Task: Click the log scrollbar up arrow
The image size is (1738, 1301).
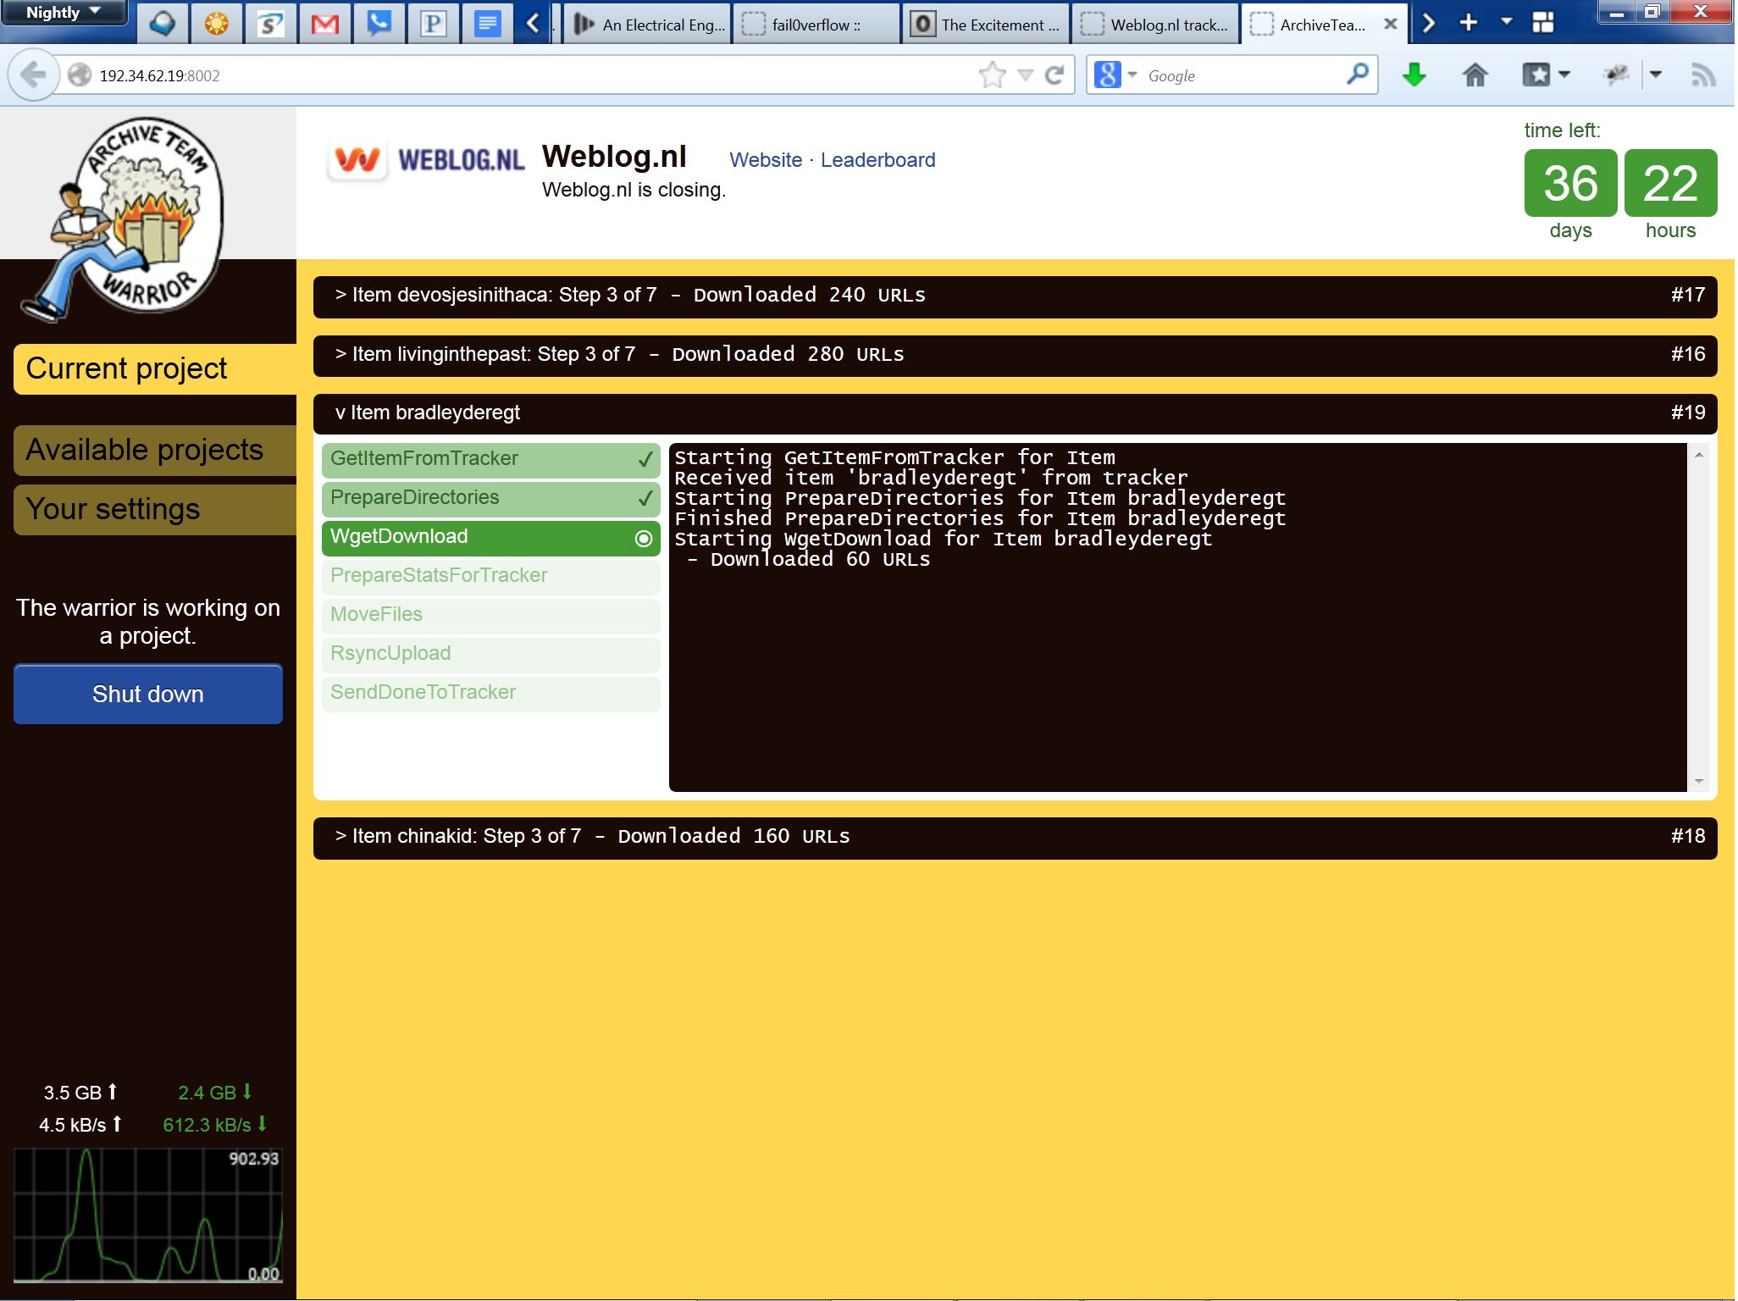Action: click(x=1698, y=455)
